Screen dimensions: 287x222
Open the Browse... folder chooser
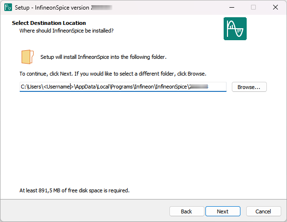tap(249, 87)
